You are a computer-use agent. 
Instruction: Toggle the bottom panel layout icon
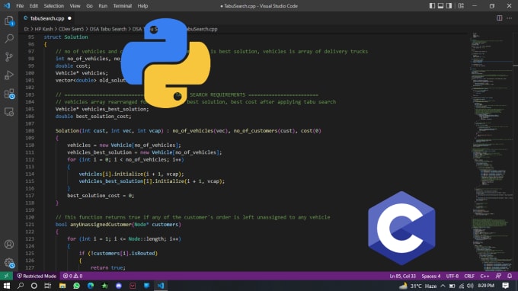coord(441,5)
